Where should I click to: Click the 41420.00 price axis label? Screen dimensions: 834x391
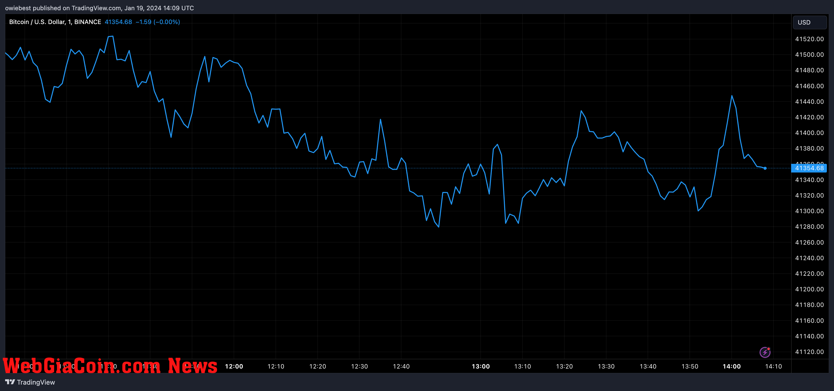pyautogui.click(x=809, y=117)
